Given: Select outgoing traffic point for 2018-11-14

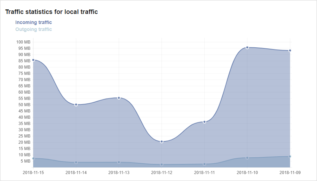Looking at the screenshot, I should 76,162.
